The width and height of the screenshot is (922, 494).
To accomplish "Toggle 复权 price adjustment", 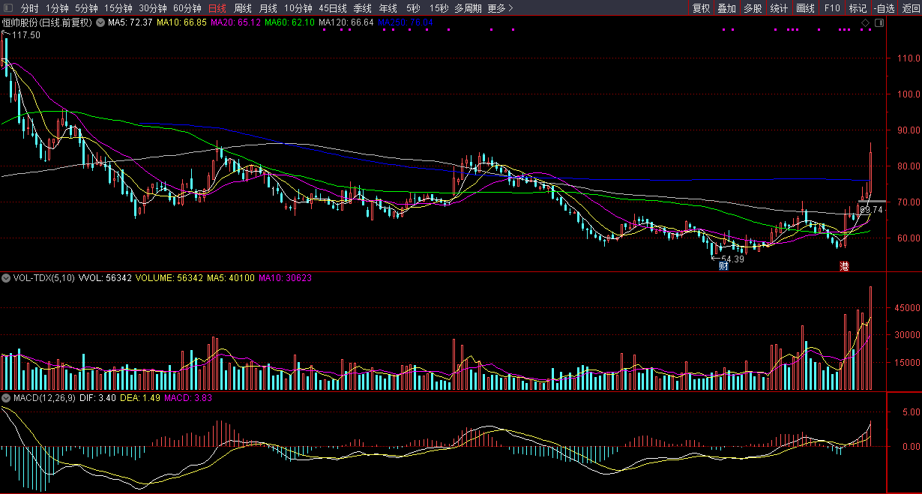I will tap(701, 8).
